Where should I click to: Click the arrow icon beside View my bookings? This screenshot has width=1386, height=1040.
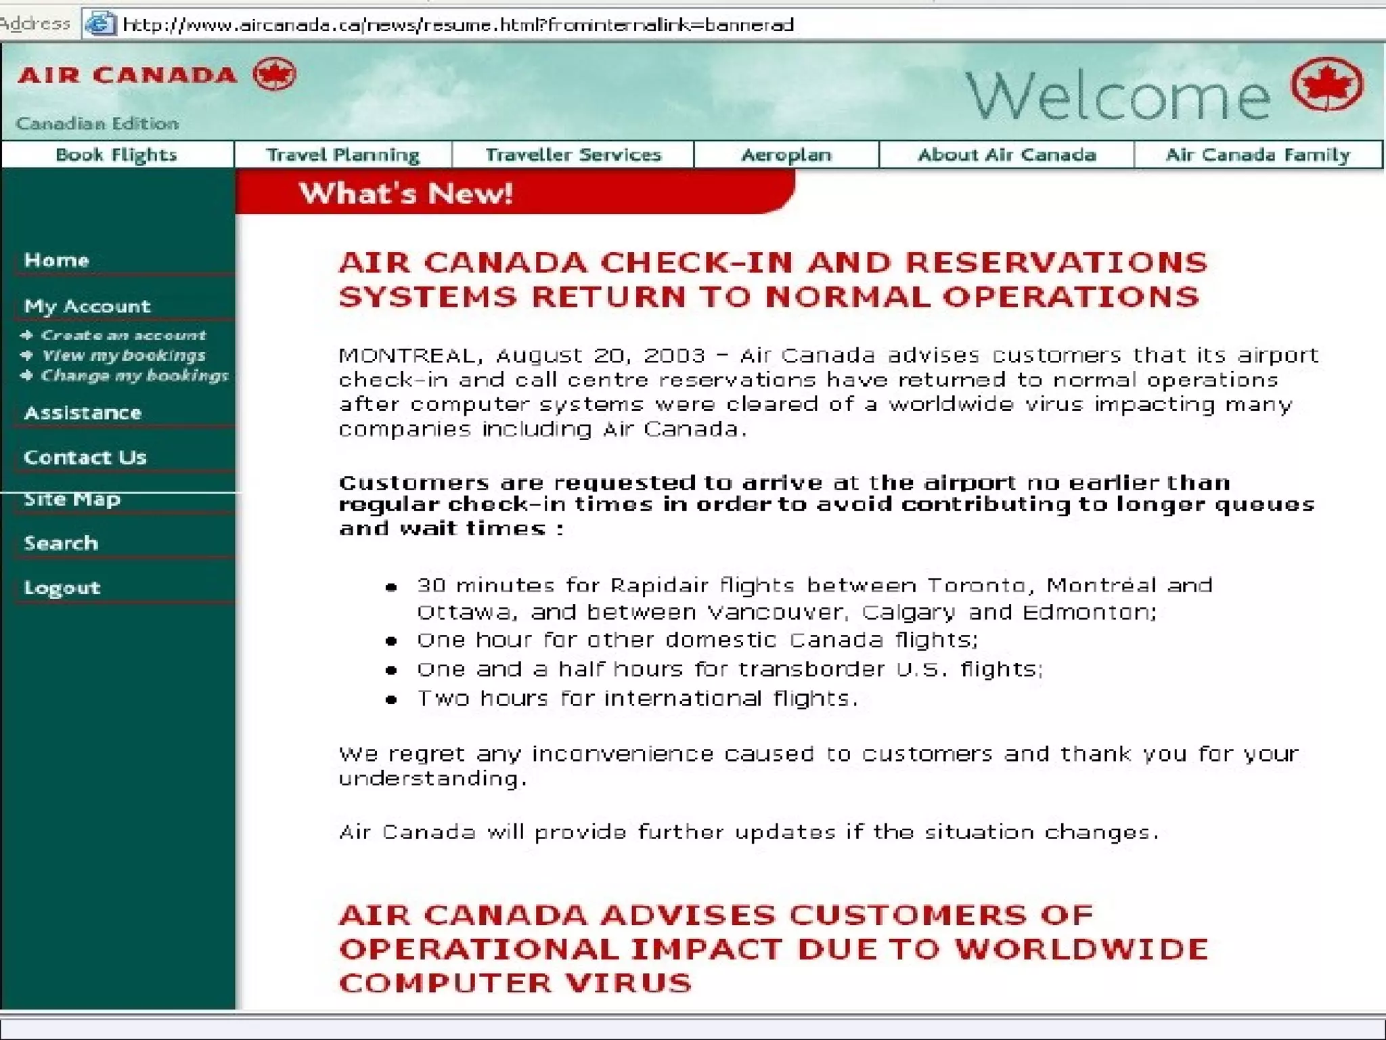pos(27,355)
